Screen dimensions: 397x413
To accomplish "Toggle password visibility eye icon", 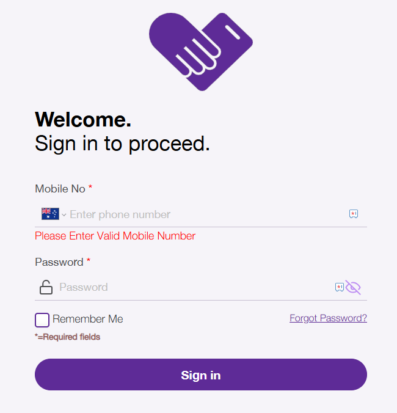I will [353, 287].
